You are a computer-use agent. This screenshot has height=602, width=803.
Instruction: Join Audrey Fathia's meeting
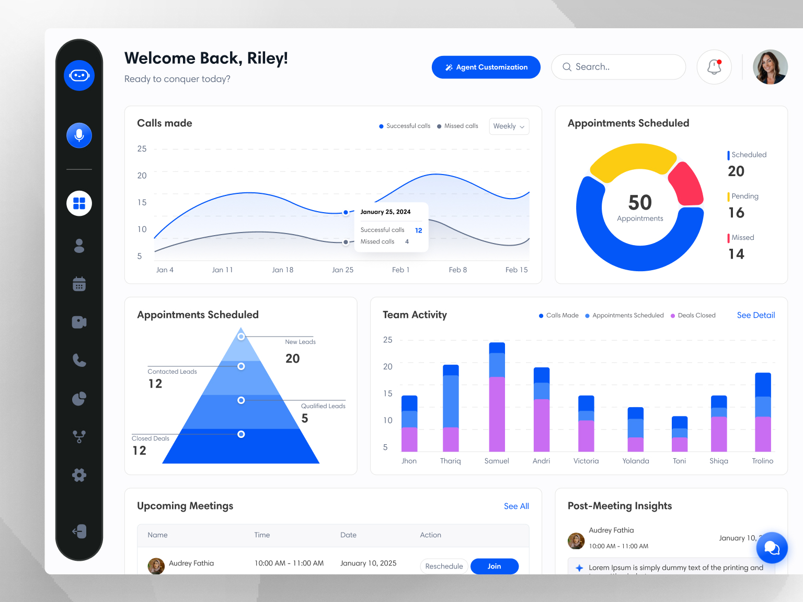point(494,566)
